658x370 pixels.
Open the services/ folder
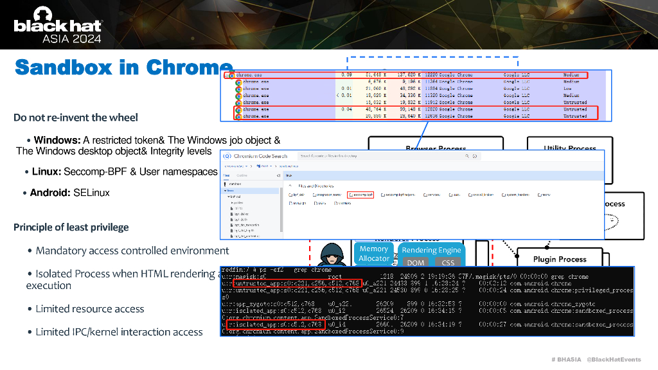coord(432,195)
